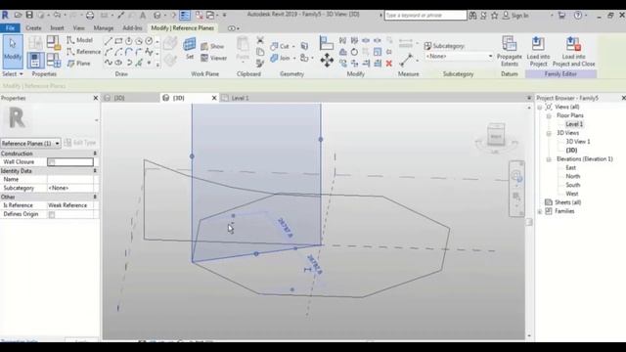This screenshot has width=626, height=352.
Task: Select 3D View 1 in Project Browser
Action: click(578, 142)
